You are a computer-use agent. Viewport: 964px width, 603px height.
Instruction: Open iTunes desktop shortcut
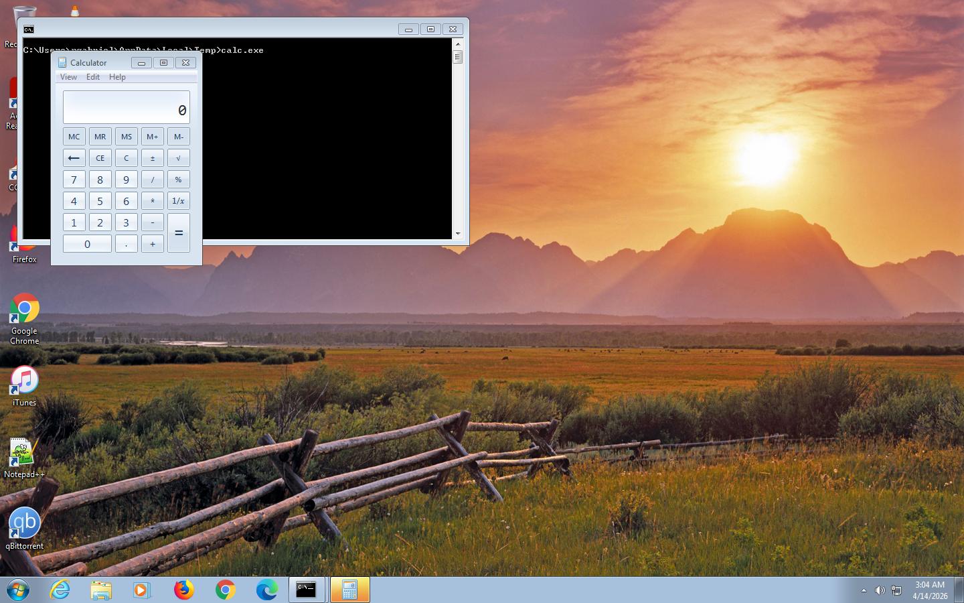pos(24,384)
